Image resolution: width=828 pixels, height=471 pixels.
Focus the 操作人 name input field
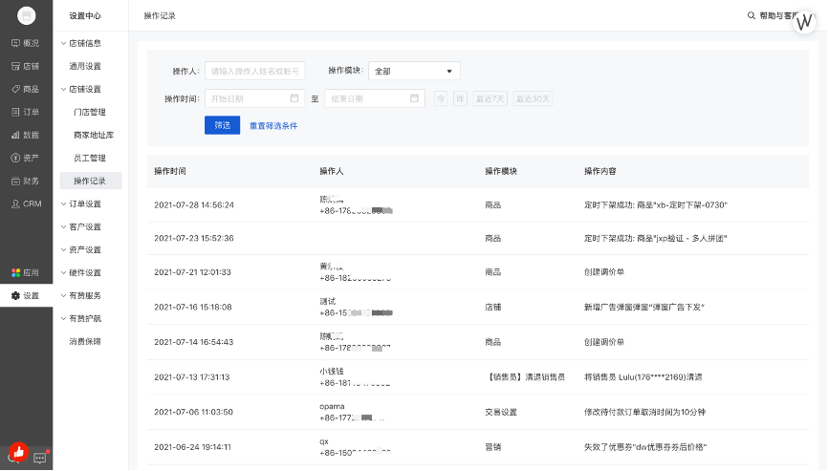click(x=254, y=72)
